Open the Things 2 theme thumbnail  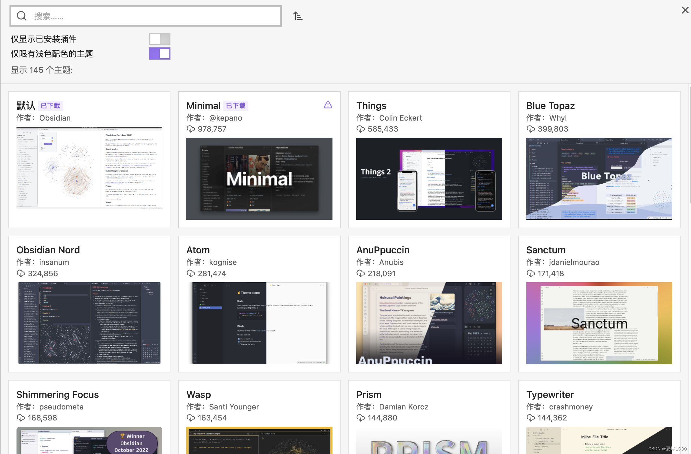click(429, 179)
